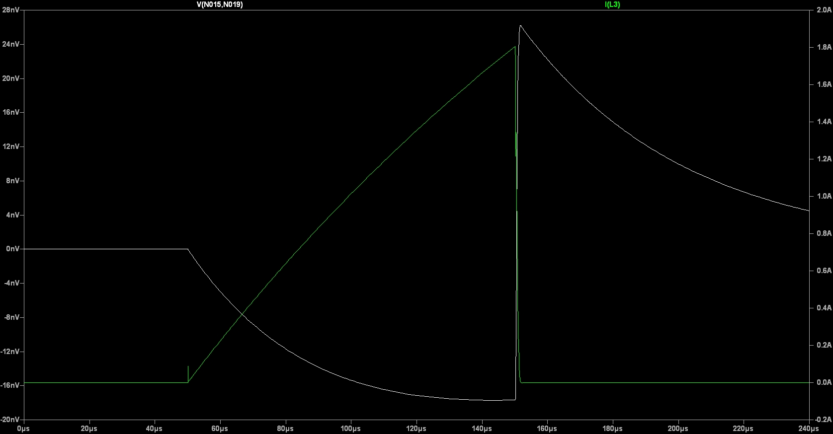The height and width of the screenshot is (434, 833).
Task: Click the 1.8A current axis label
Action: 824,47
